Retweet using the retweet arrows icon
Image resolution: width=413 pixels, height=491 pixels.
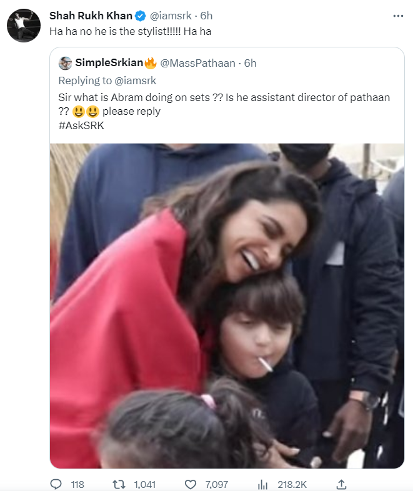[117, 484]
